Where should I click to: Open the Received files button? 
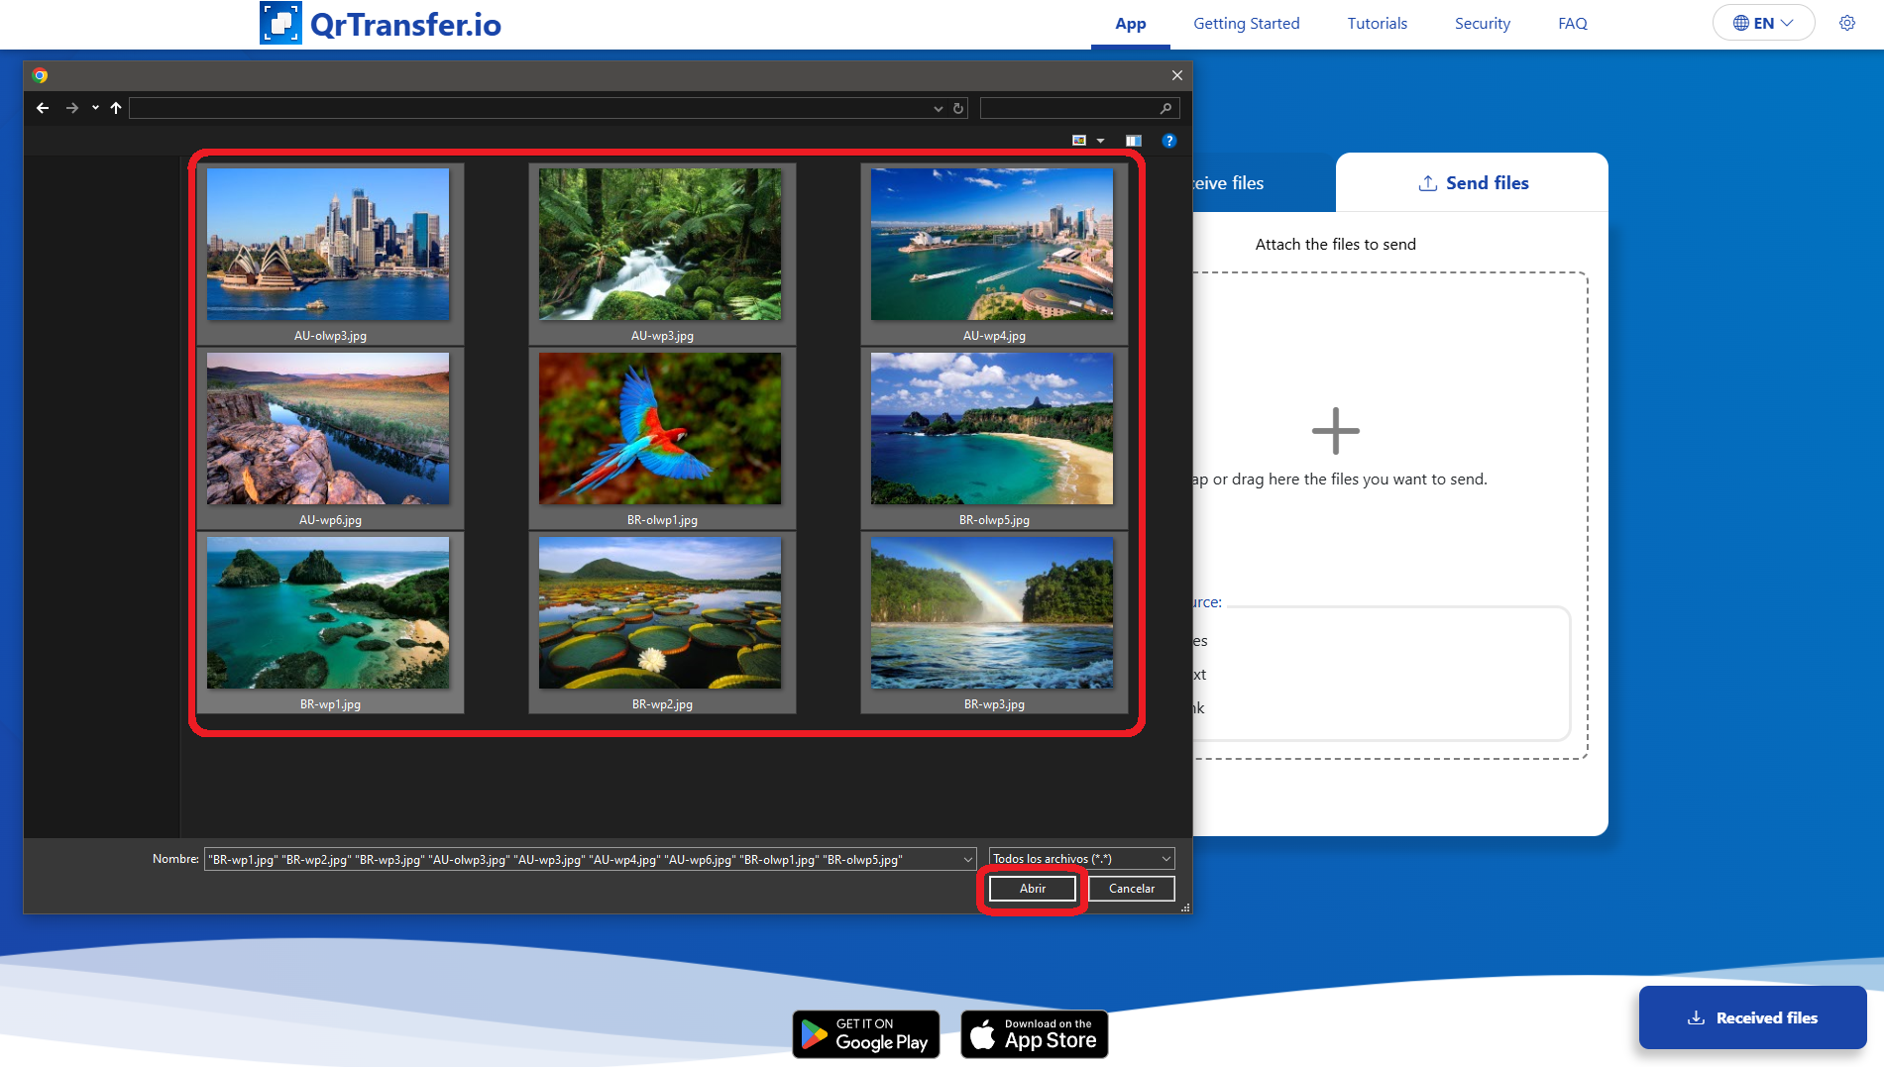(x=1752, y=1017)
